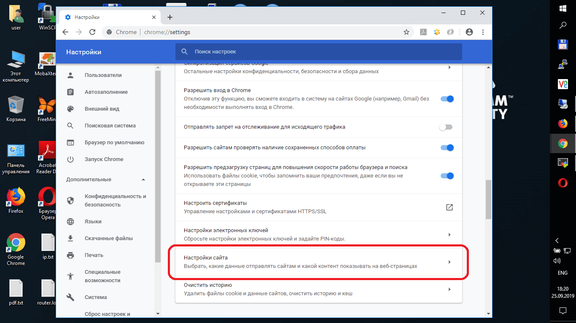The width and height of the screenshot is (576, 323).
Task: Toggle Разрешить вход в Chrome switch
Action: tap(447, 99)
